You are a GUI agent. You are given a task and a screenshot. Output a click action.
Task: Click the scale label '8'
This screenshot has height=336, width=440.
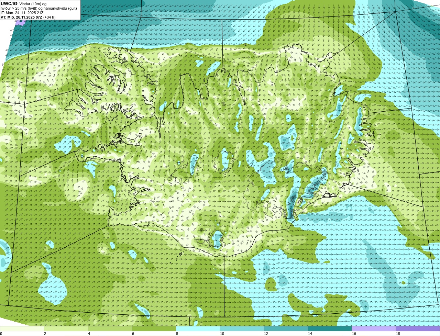pyautogui.click(x=177, y=334)
